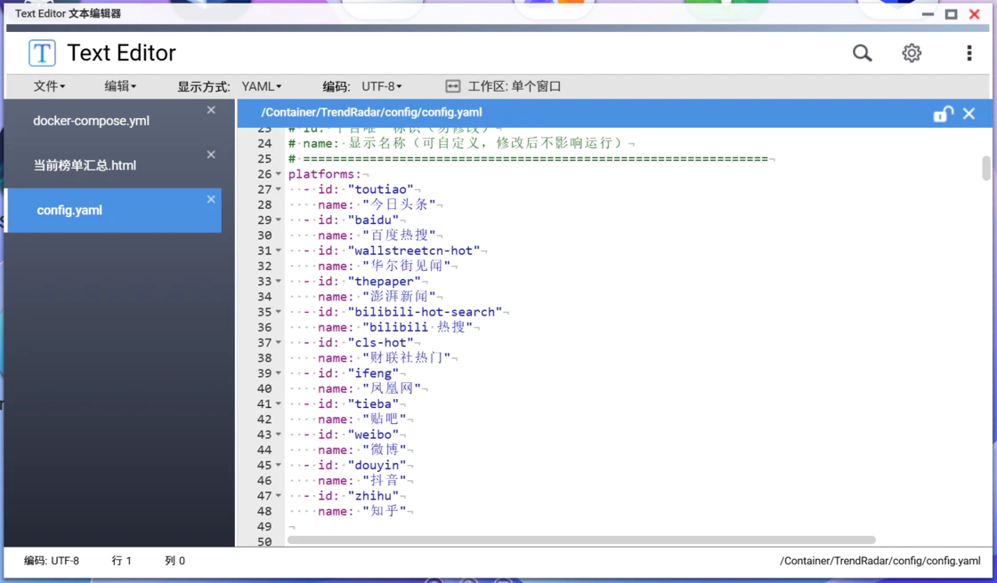
Task: Click the 编码: UTF-8 status bar entry
Action: coord(52,561)
